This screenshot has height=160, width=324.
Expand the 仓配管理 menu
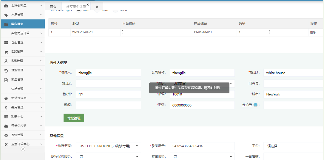(41, 43)
